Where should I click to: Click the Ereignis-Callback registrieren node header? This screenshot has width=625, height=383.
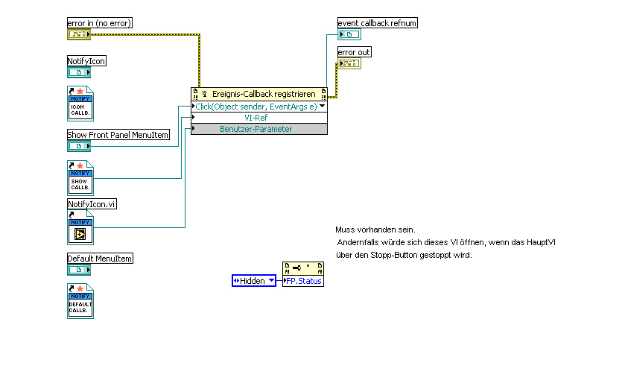pyautogui.click(x=259, y=94)
